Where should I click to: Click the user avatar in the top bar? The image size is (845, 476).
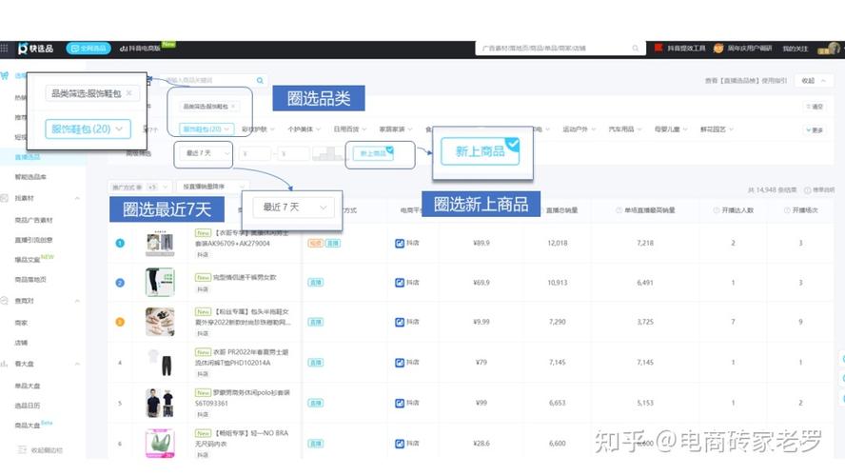834,48
